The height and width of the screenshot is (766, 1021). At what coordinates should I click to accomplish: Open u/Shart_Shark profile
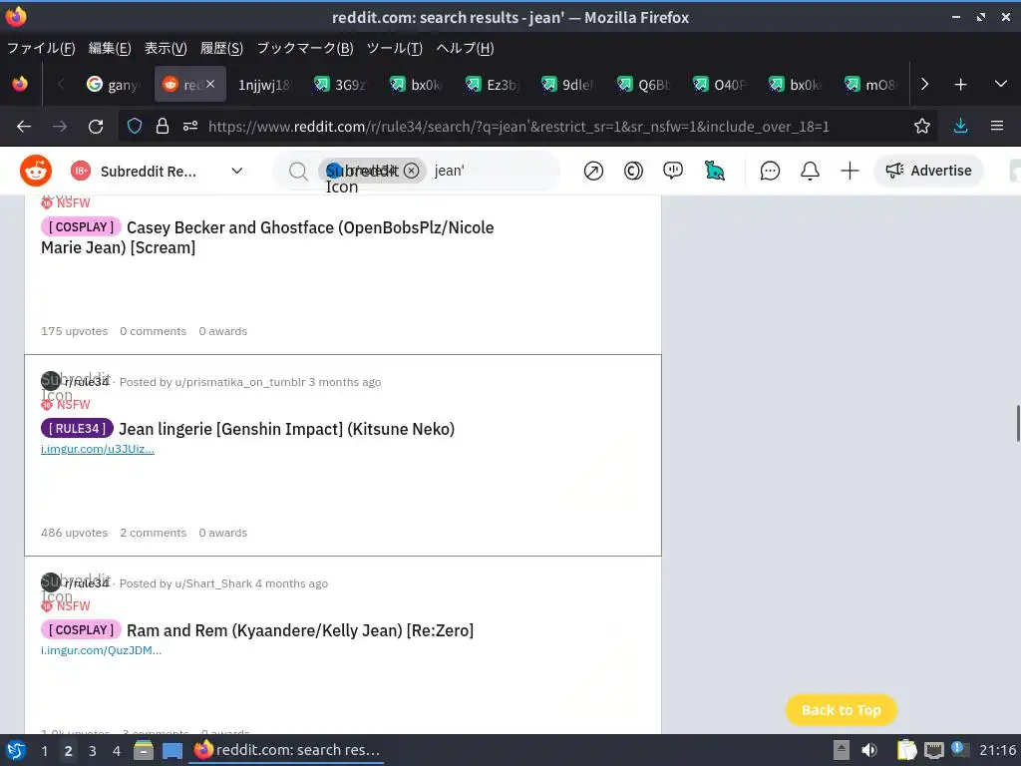(213, 583)
